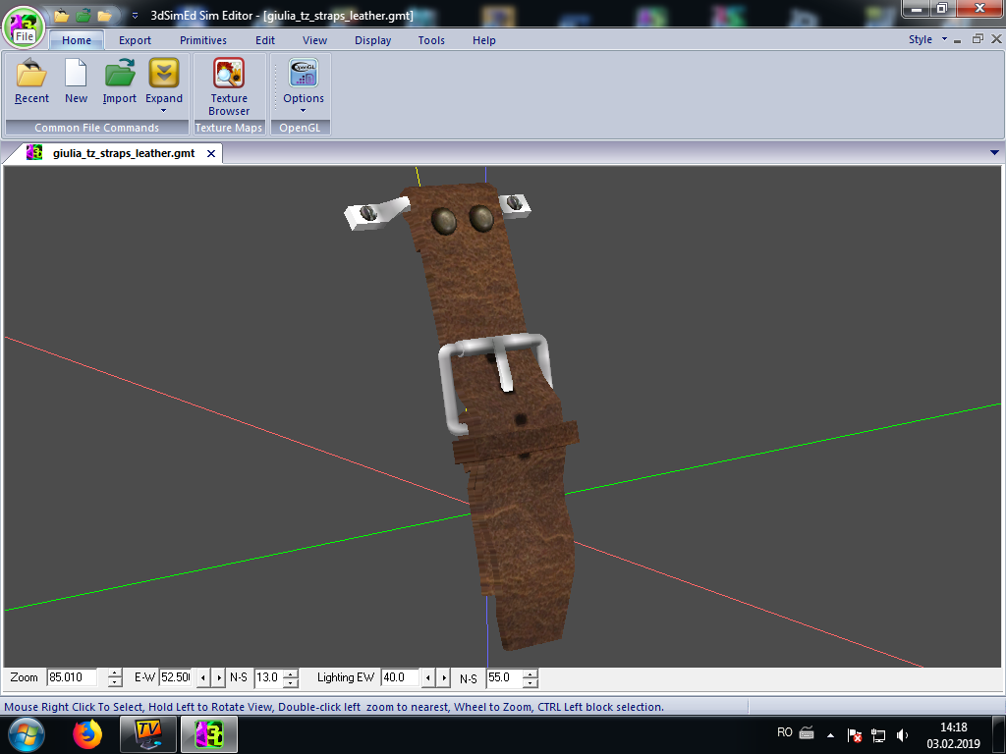Move Lighting EW with right arrow

[443, 677]
